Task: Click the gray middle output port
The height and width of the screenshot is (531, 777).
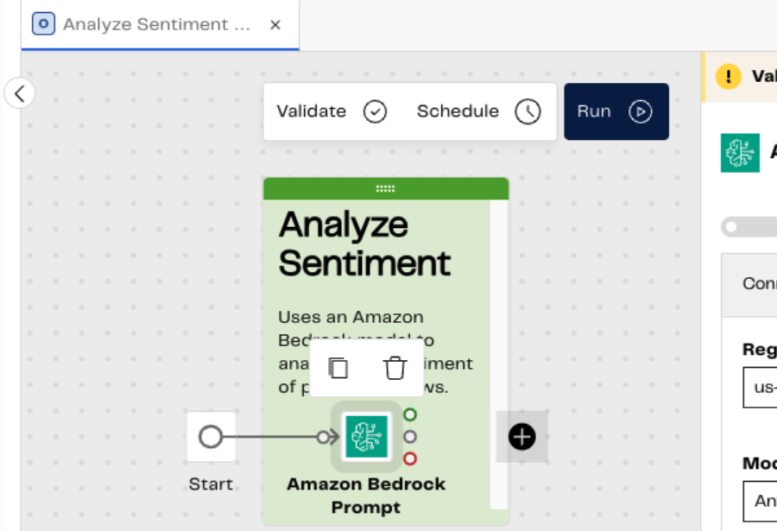Action: pos(410,437)
